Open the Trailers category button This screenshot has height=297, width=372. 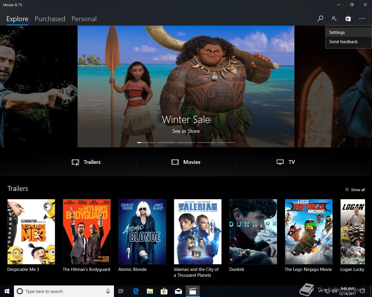[x=86, y=162]
